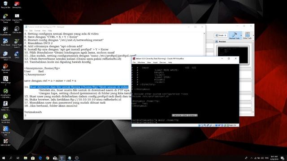Image resolution: width=287 pixels, height=161 pixels.
Task: Open File menu in the VM window
Action: (x=134, y=63)
